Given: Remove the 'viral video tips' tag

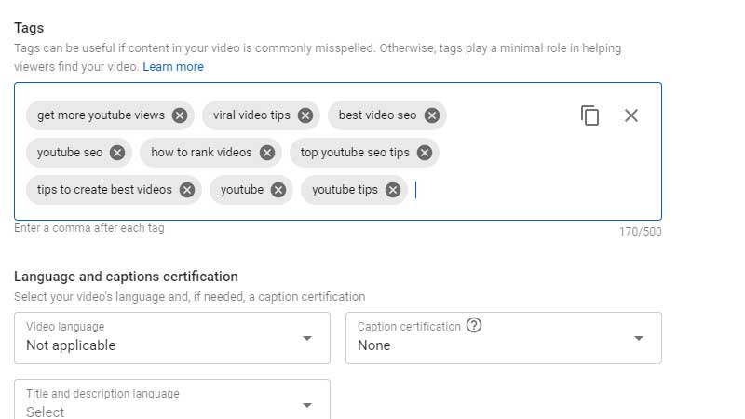Looking at the screenshot, I should point(305,115).
